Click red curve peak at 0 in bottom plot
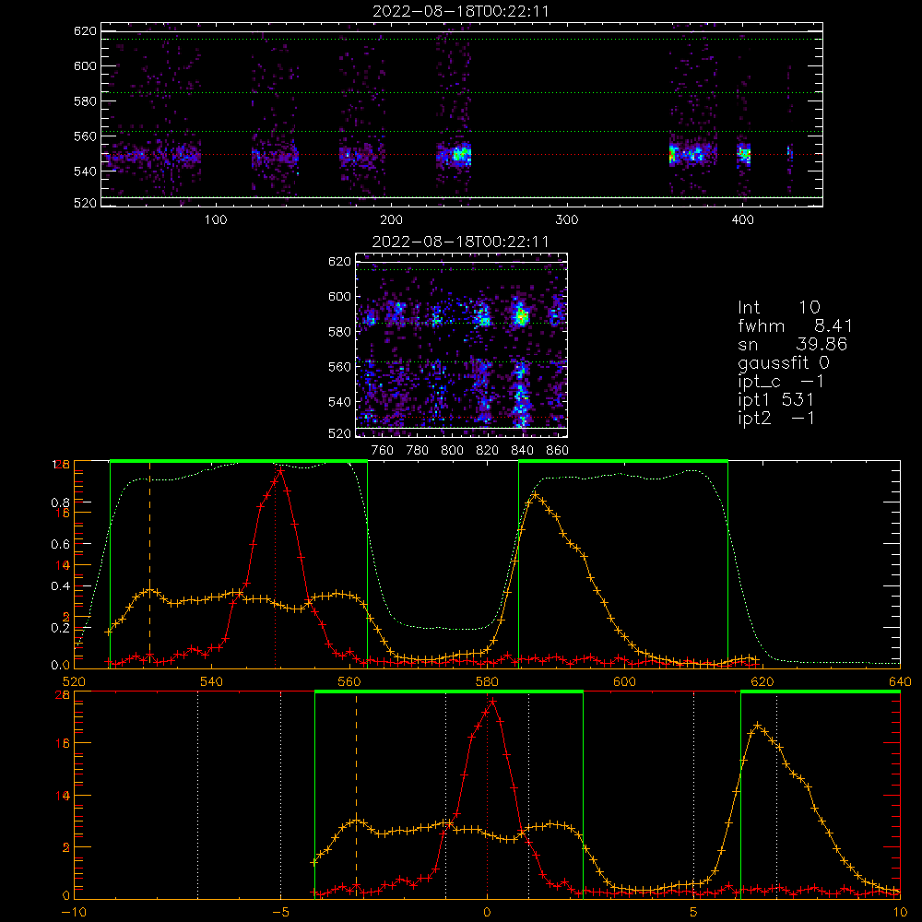The image size is (922, 922). point(492,702)
